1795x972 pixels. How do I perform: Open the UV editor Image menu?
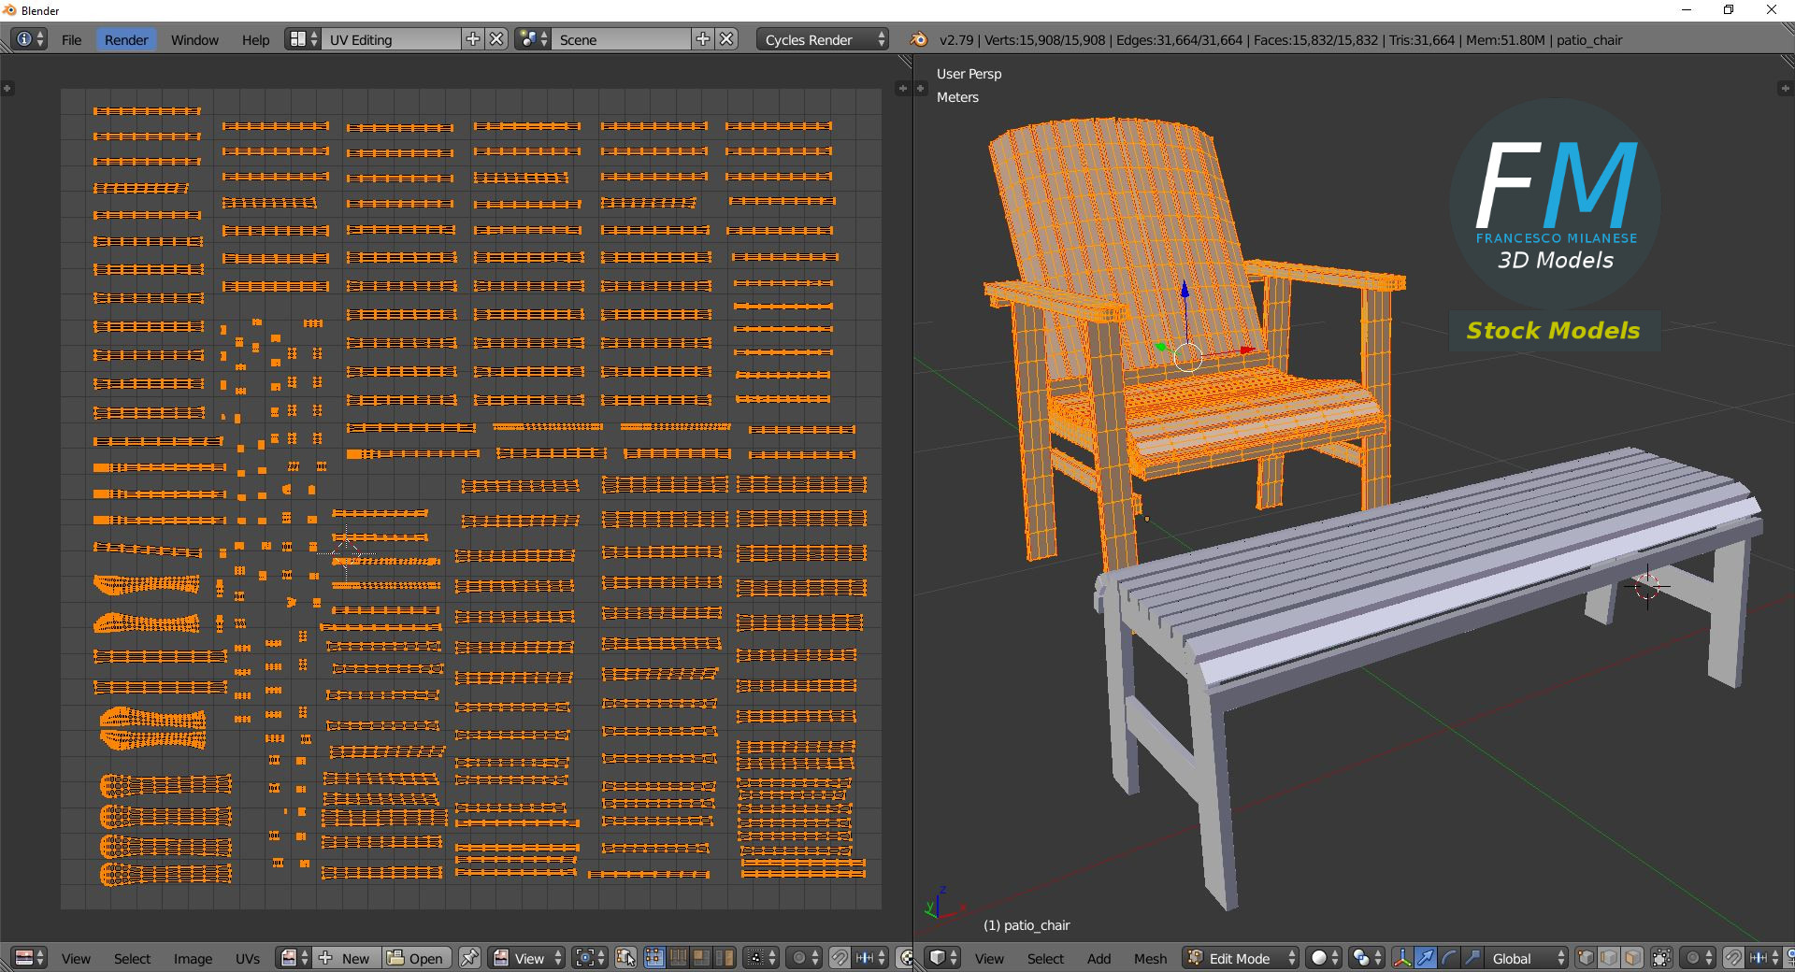coord(193,959)
